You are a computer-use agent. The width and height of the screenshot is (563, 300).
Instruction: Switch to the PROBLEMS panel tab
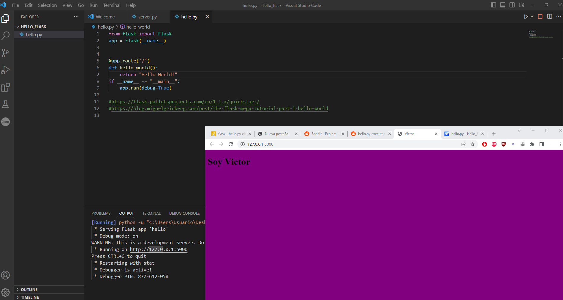click(101, 213)
